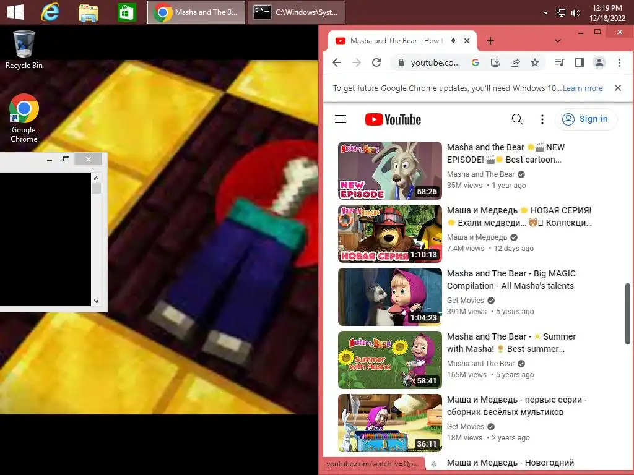This screenshot has height=475, width=634.
Task: Open the YouTube hamburger guide menu
Action: tap(341, 119)
